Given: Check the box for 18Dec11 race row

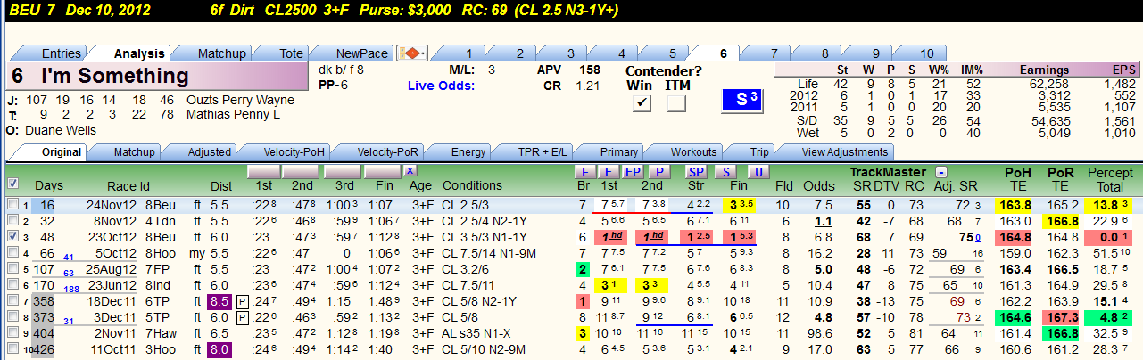Looking at the screenshot, I should 12,301.
